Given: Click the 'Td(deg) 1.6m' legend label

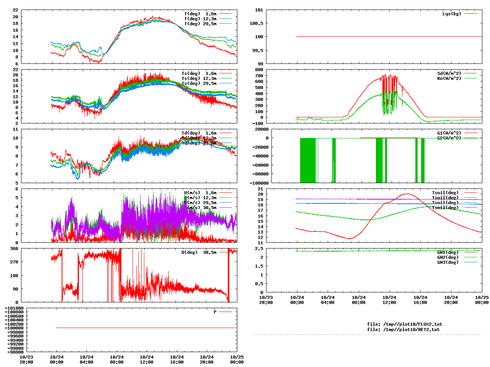Looking at the screenshot, I should [x=199, y=133].
